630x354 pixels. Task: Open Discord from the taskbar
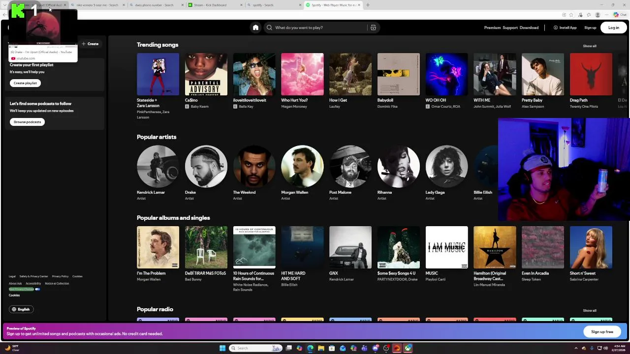[x=376, y=348]
